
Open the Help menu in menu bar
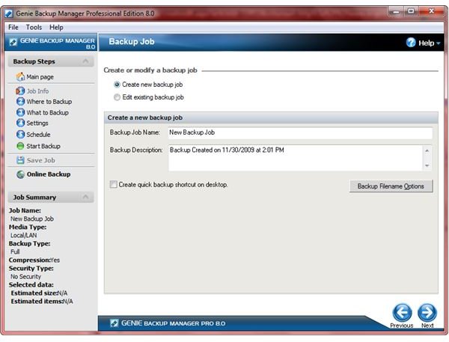click(x=56, y=27)
